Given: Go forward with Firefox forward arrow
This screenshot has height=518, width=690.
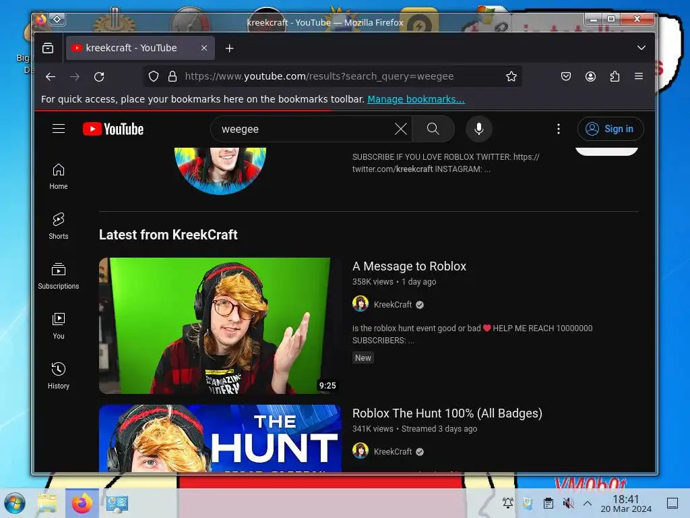Looking at the screenshot, I should tap(75, 77).
